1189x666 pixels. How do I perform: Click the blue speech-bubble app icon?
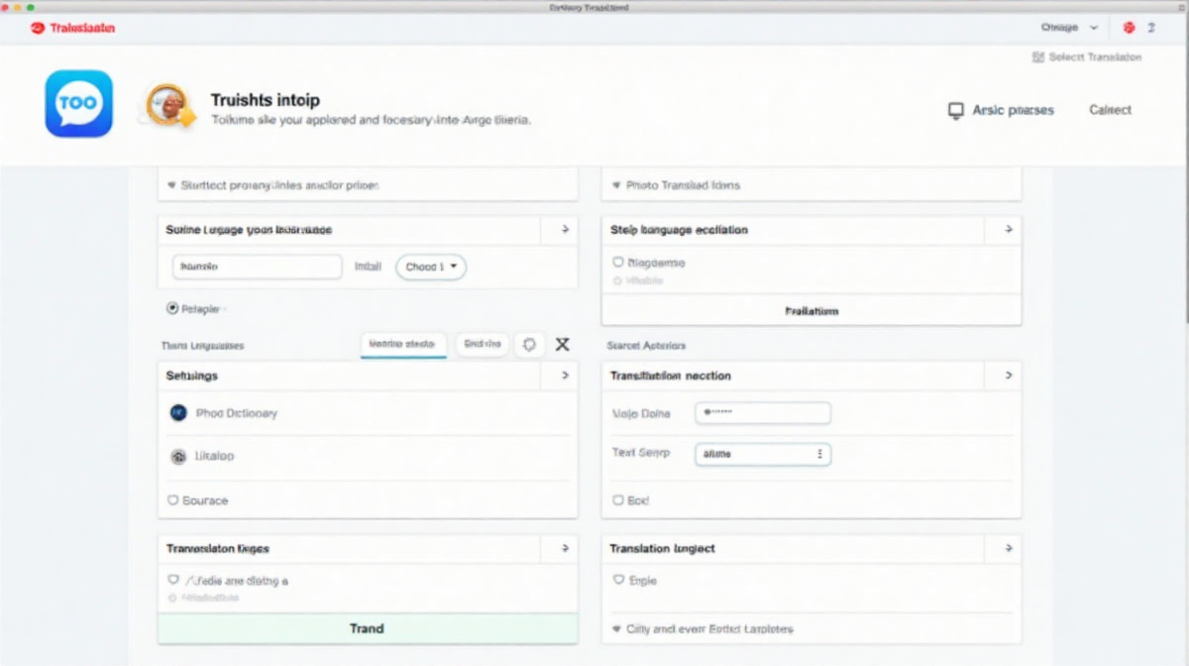pos(78,103)
